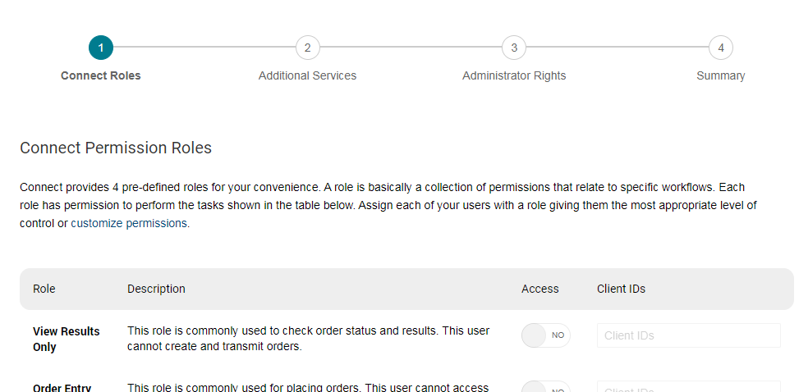
Task: Select the View Results Only role name
Action: coord(67,339)
